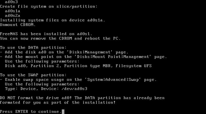This screenshot has height=114, width=206.
Task: Click 'Create file system on slice/partition:' line
Action: [49, 7]
